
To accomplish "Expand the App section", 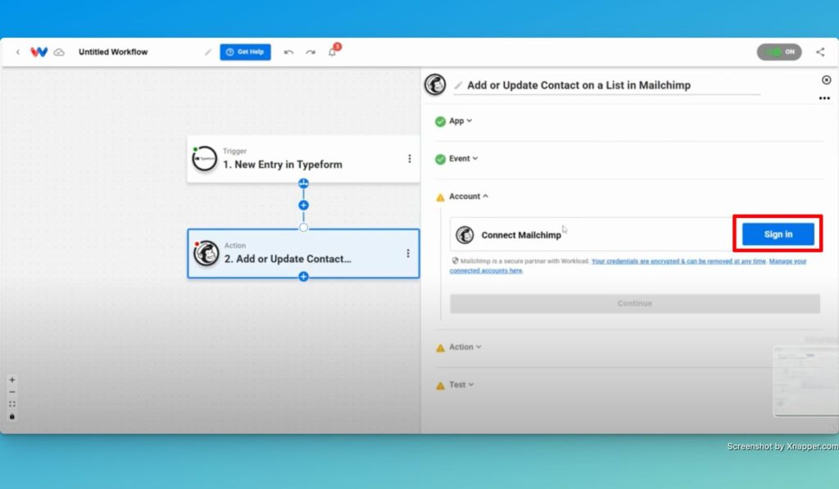I will (x=460, y=121).
